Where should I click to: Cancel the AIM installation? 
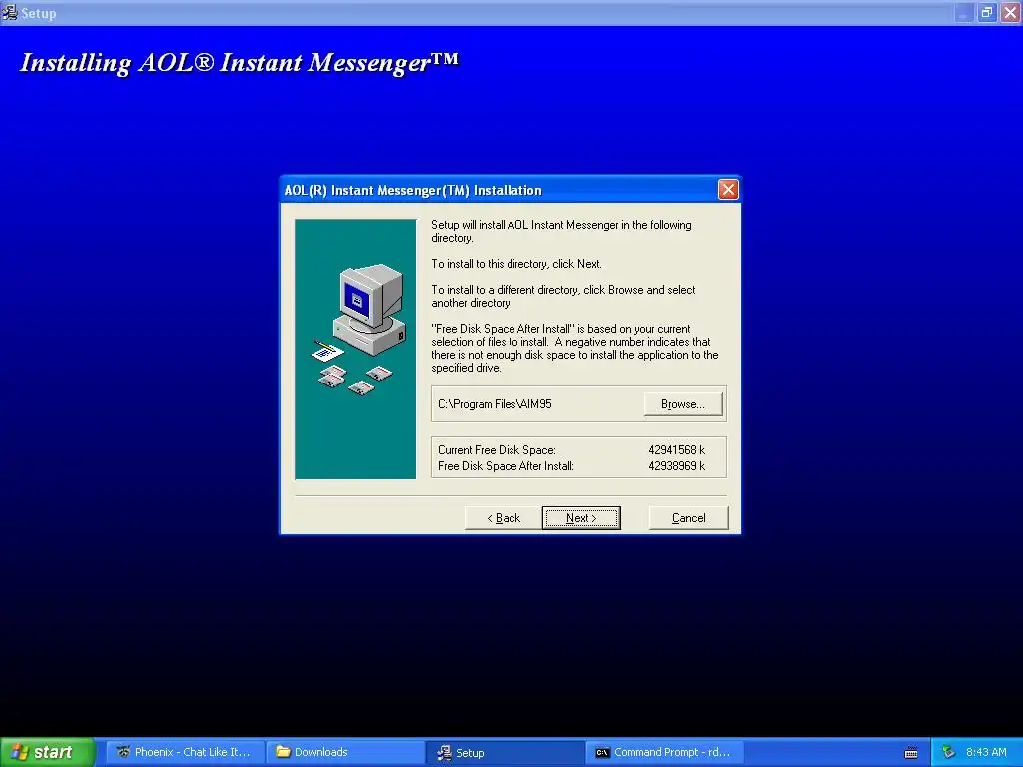(x=689, y=518)
